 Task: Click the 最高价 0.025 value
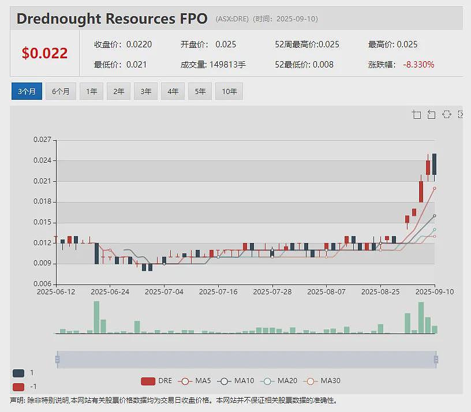tap(407, 44)
